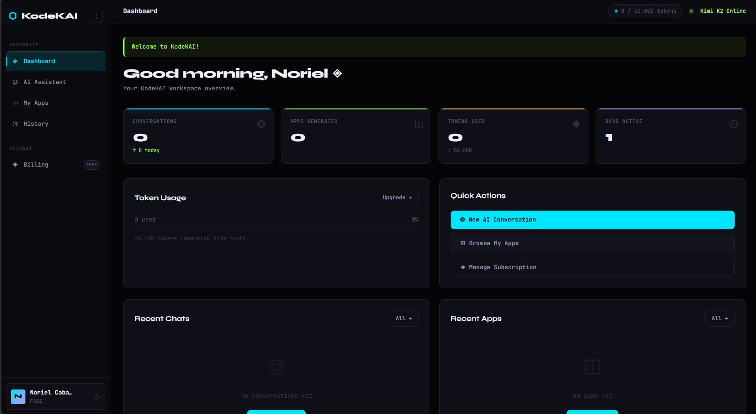Viewport: 756px width, 414px height.
Task: Click the Apps Generated stat card title
Action: (x=314, y=122)
